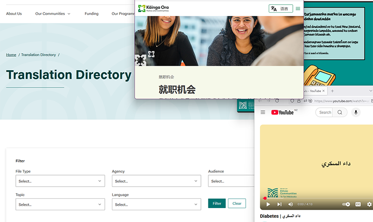Turn on closed captions in YouTube player
Image resolution: width=373 pixels, height=222 pixels.
358,204
